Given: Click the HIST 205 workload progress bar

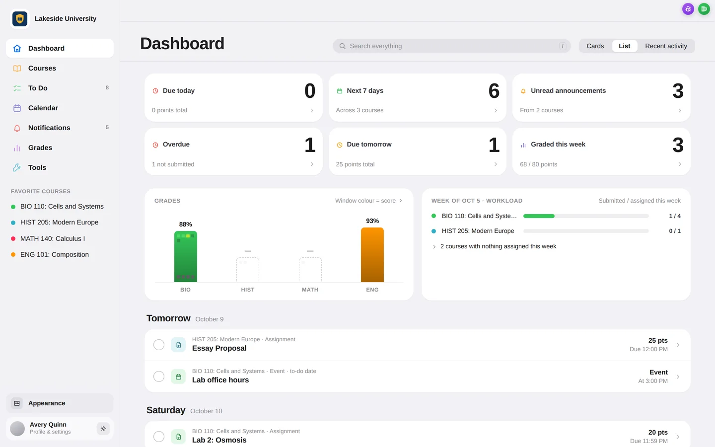Looking at the screenshot, I should 586,231.
